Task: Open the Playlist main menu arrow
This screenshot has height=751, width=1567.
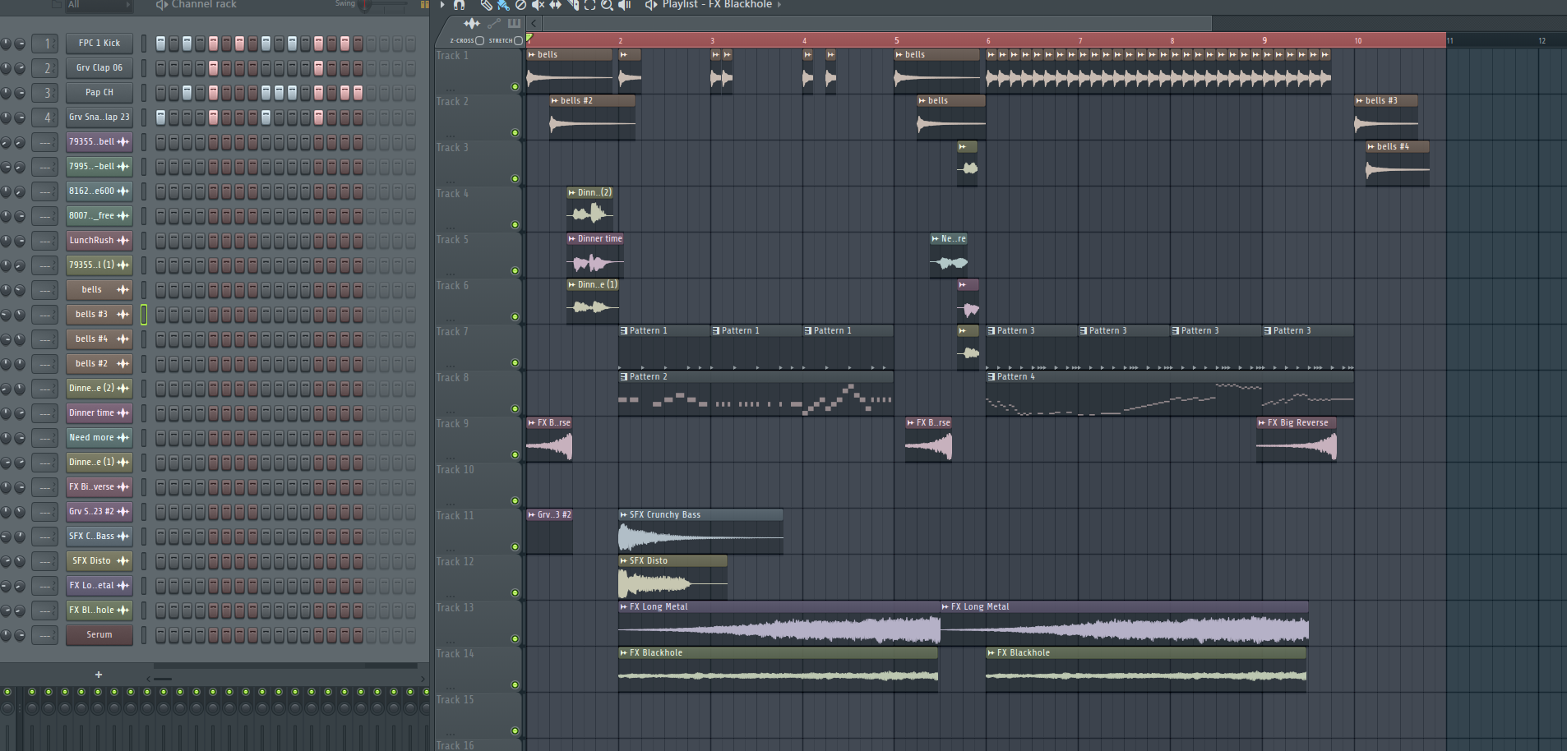Action: tap(442, 5)
